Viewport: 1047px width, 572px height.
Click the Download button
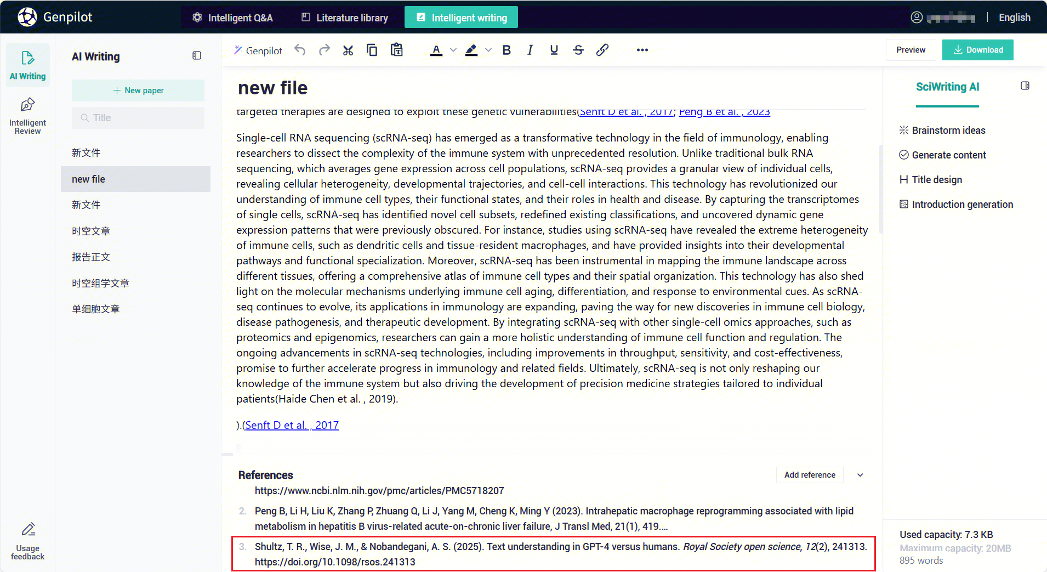[977, 50]
